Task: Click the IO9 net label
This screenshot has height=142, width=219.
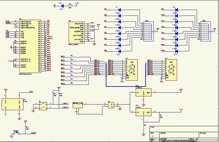Action: [x=162, y=9]
